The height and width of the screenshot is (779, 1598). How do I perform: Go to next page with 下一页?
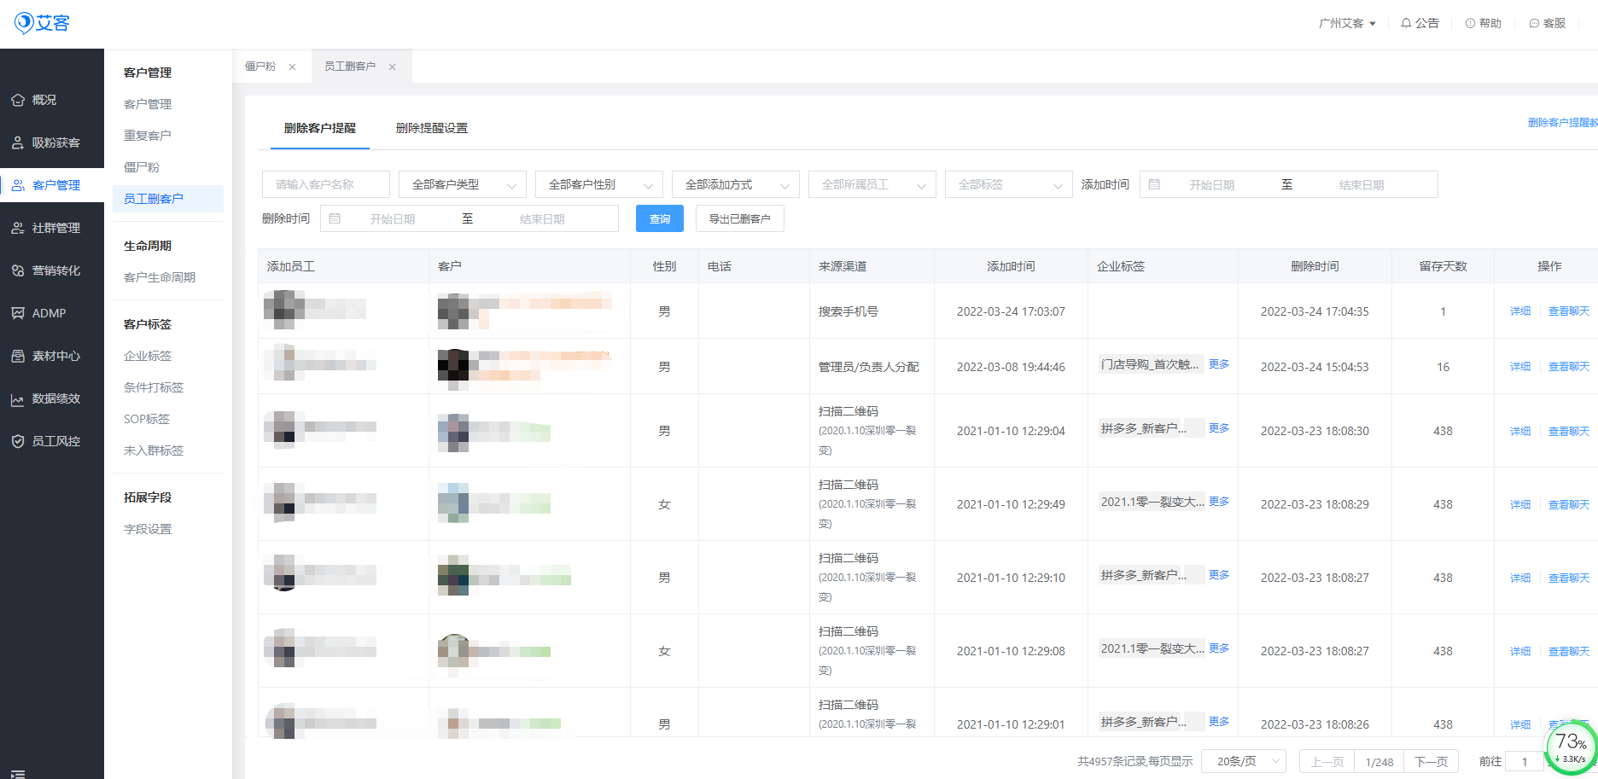pos(1431,761)
